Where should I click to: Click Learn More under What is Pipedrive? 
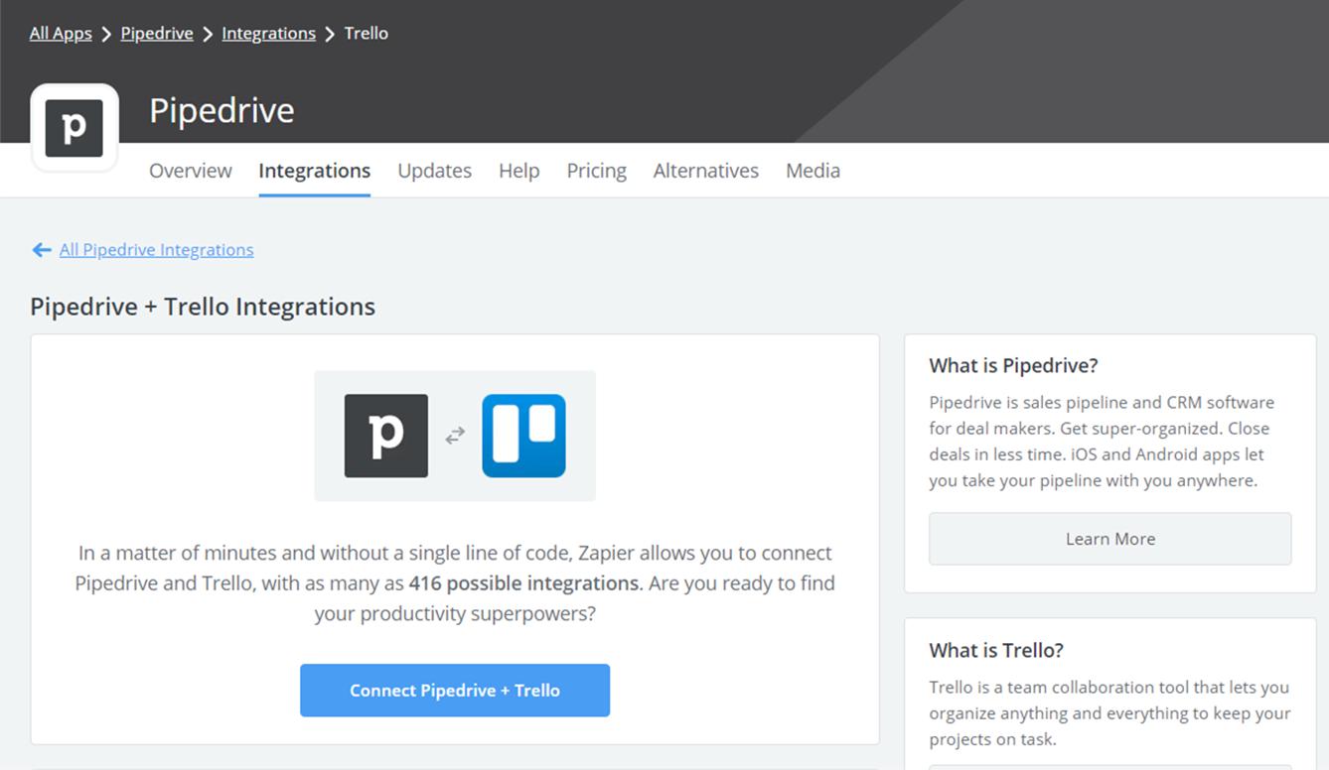(1110, 539)
